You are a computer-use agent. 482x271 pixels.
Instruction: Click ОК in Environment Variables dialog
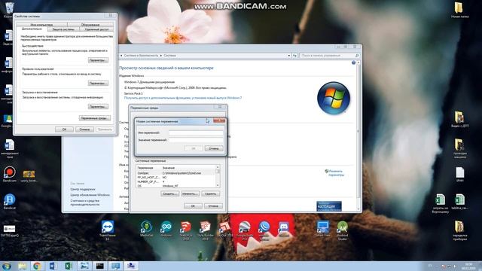coord(193,206)
